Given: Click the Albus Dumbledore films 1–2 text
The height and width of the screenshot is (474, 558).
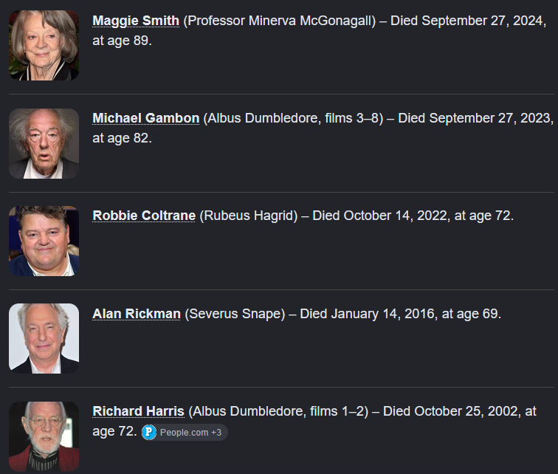Looking at the screenshot, I should click(x=278, y=411).
